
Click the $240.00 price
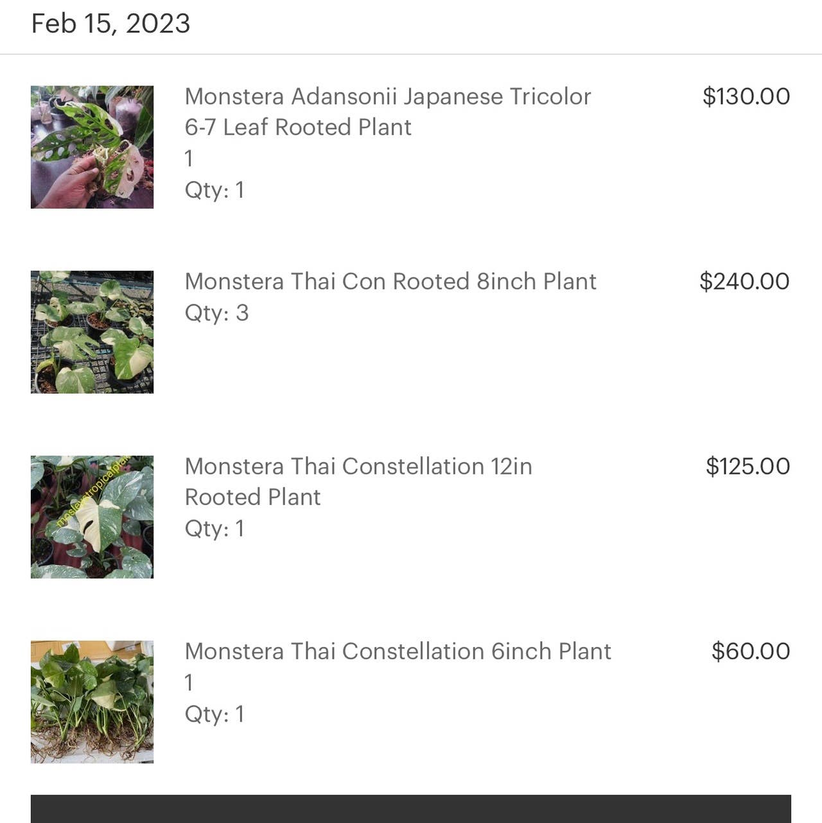[x=744, y=281]
